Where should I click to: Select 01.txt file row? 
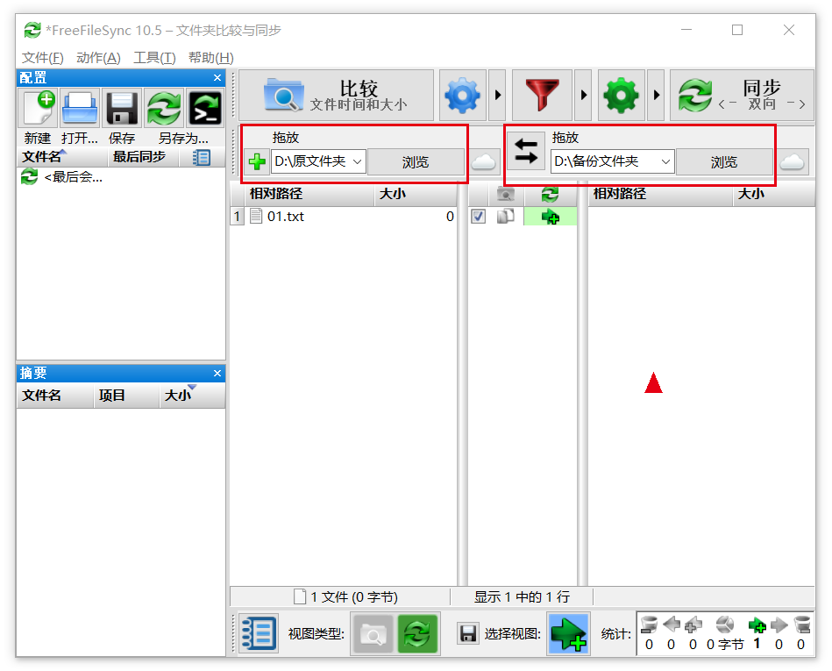point(350,217)
